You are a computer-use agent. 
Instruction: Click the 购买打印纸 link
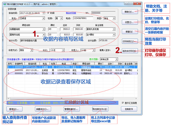coord(71,13)
